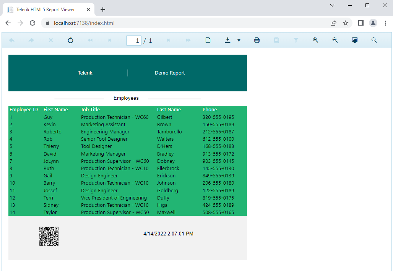Toggle fit page to window view

click(x=355, y=40)
